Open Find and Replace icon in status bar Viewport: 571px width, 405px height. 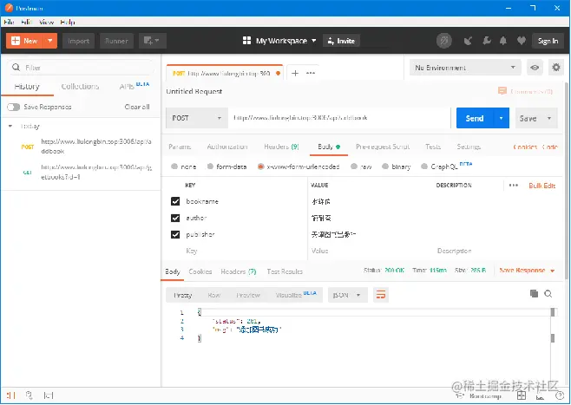[30, 395]
